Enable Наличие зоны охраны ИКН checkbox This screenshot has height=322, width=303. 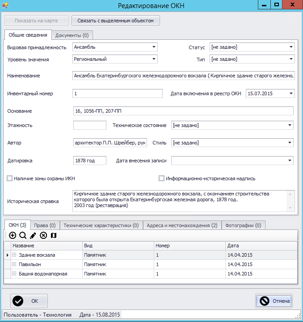10,178
